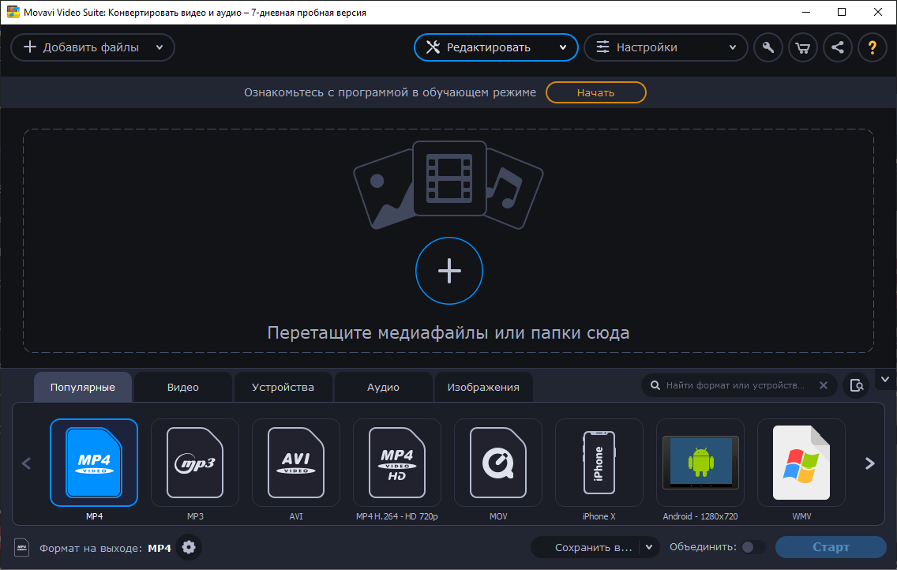
Task: Close the Movavi Video Suite window
Action: click(x=878, y=12)
